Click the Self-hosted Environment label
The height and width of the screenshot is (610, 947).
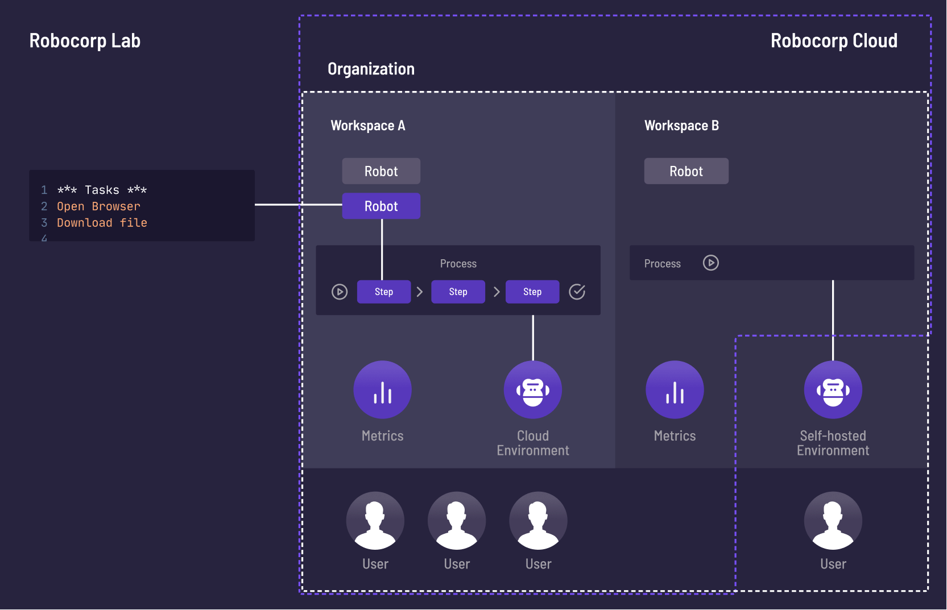833,443
